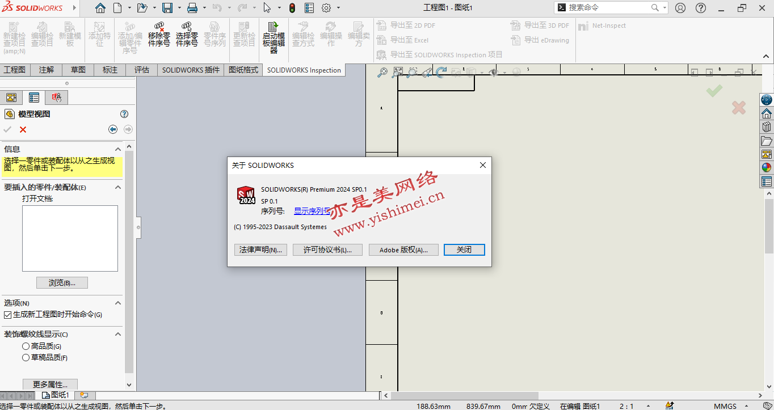Launch 启动模板编辑器 template editor
Screen dimensions: 774x410
point(274,37)
